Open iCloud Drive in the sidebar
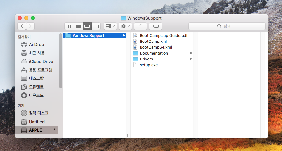282x151 pixels. pos(37,61)
